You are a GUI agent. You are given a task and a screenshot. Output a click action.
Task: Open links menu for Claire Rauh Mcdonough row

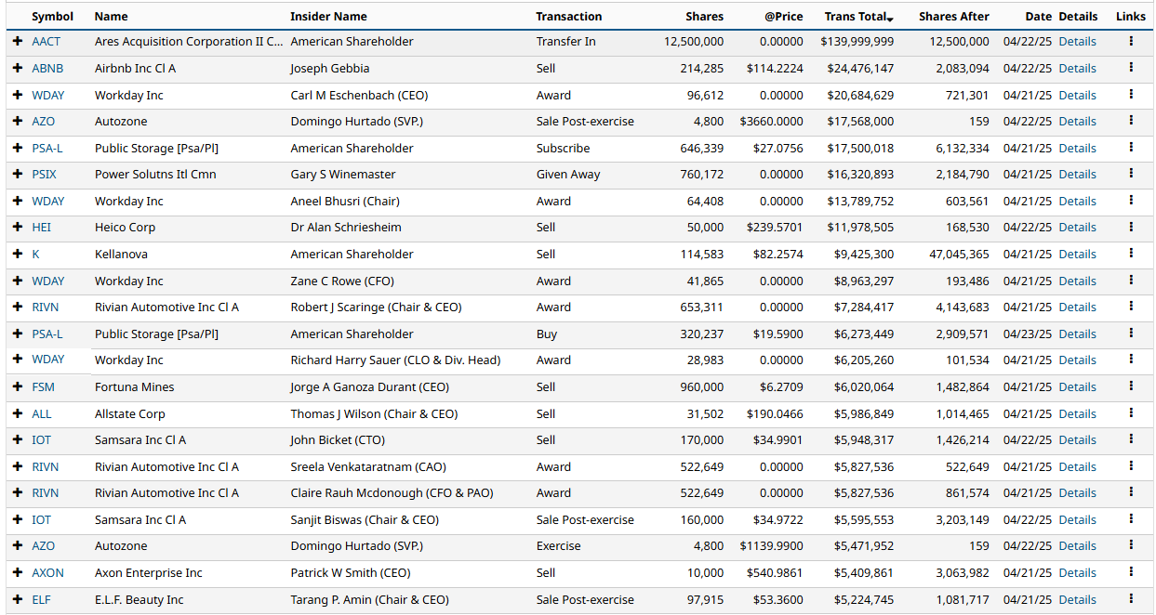pos(1131,492)
